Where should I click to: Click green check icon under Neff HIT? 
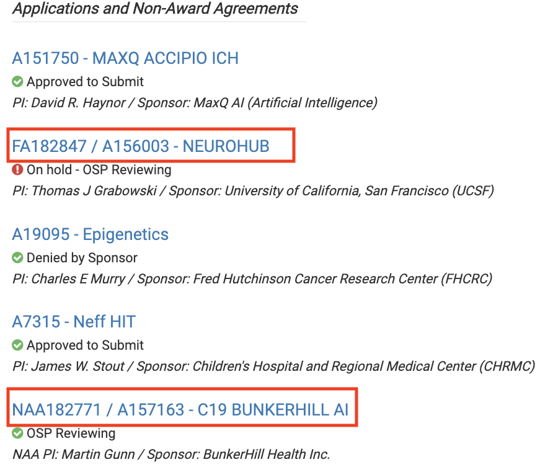17,345
